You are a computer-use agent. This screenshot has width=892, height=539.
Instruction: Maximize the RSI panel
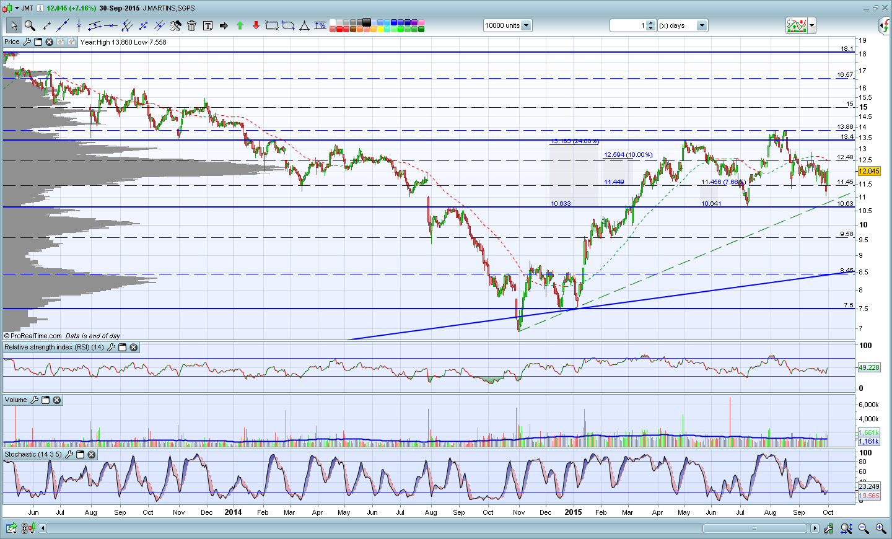pos(122,348)
